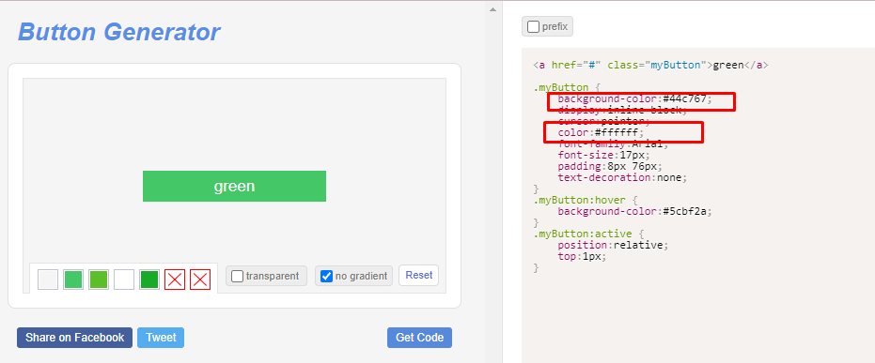Select the dark green color swatch
This screenshot has height=363, width=875.
tap(149, 280)
